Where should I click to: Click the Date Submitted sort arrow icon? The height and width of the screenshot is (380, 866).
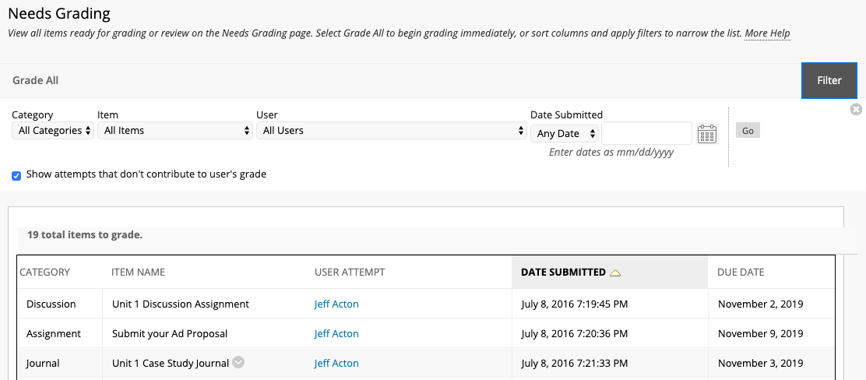point(615,273)
